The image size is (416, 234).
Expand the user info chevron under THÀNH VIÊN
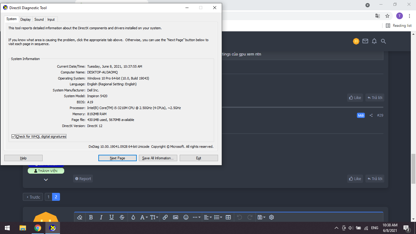click(46, 180)
